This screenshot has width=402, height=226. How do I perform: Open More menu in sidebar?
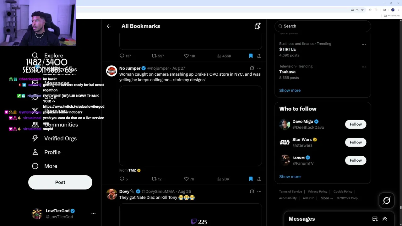click(x=45, y=166)
